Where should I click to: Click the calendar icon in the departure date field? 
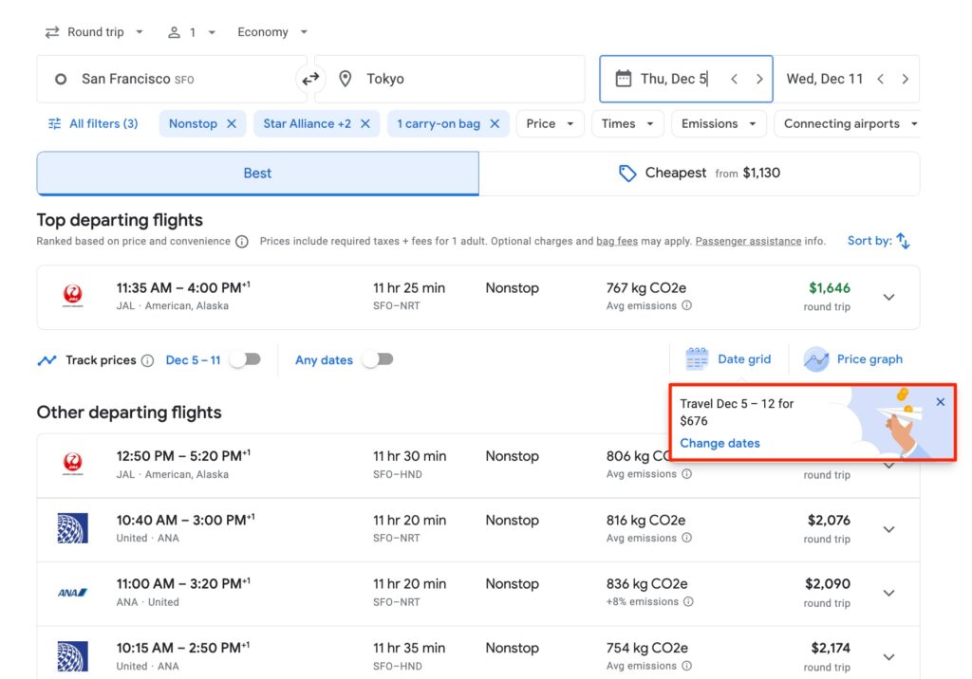tap(622, 78)
